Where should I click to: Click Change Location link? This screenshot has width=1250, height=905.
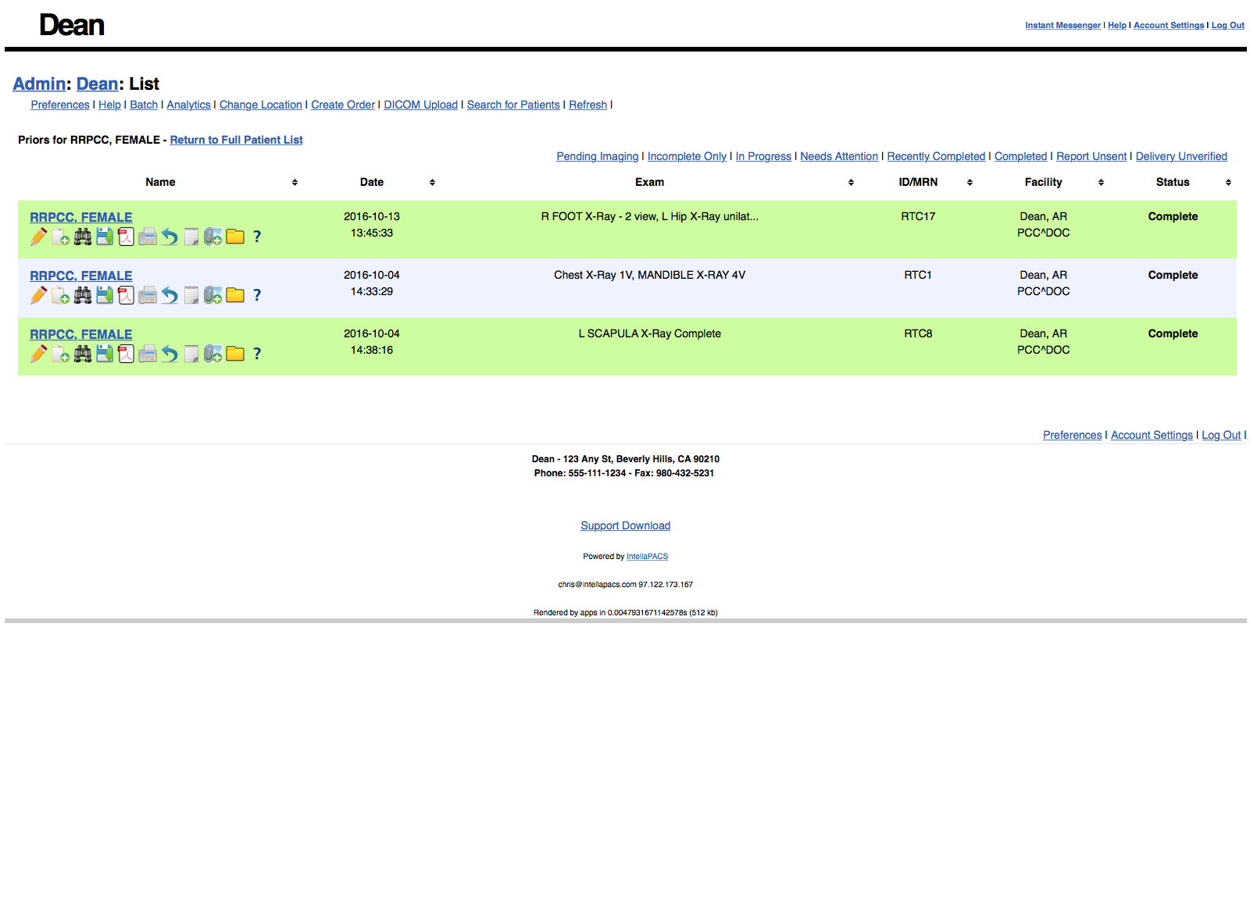(260, 105)
